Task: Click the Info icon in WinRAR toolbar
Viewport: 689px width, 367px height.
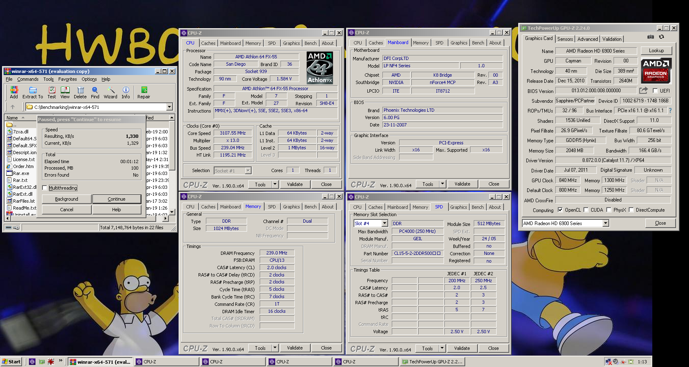Action: pos(126,90)
